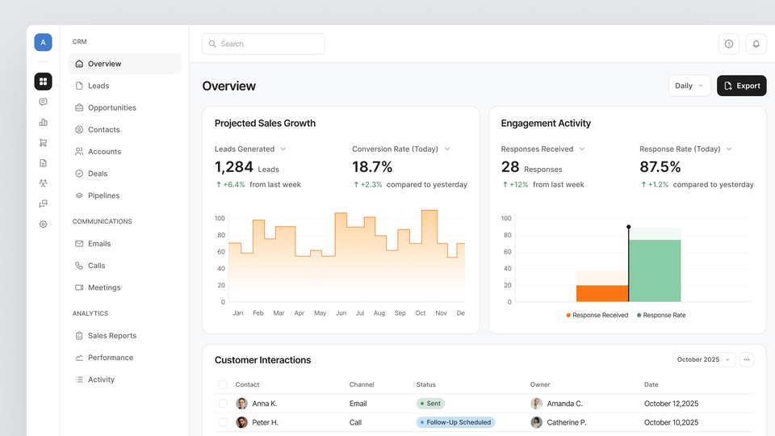Screen dimensions: 775x436
Task: Open Sales Reports in Analytics section
Action: click(111, 336)
